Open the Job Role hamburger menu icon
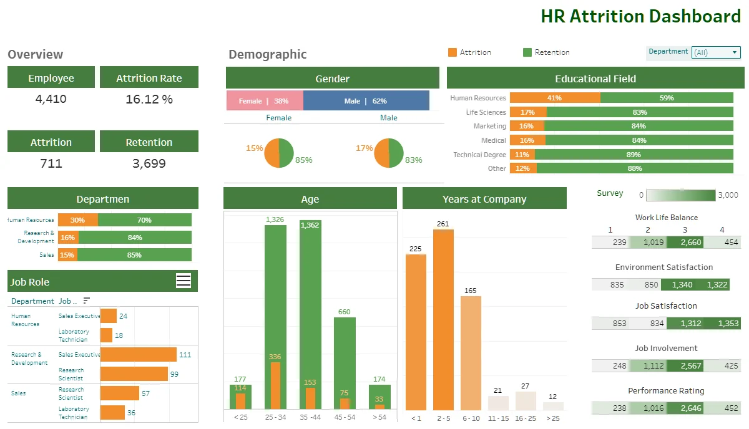Viewport: 749px width, 429px height. point(184,281)
